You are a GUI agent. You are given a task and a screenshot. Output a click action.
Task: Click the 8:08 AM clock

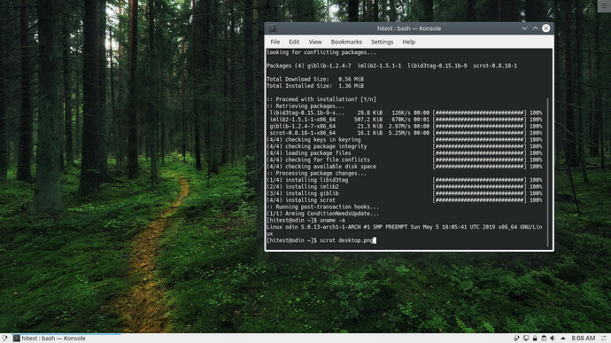[x=583, y=339]
